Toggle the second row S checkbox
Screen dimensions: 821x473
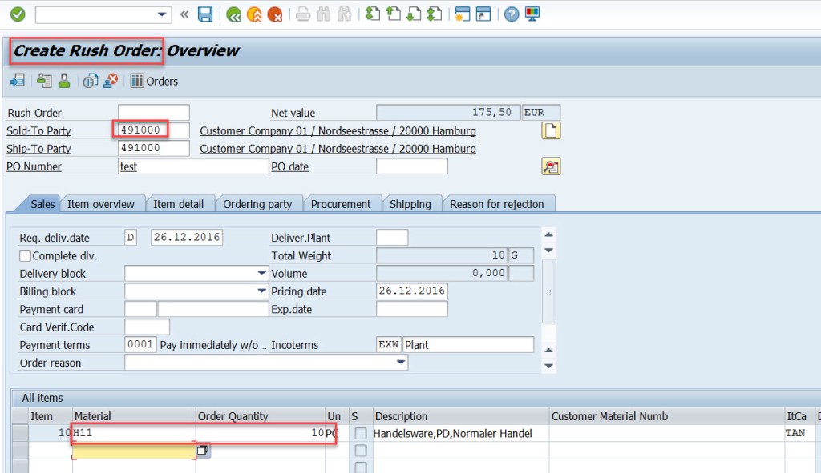point(360,450)
